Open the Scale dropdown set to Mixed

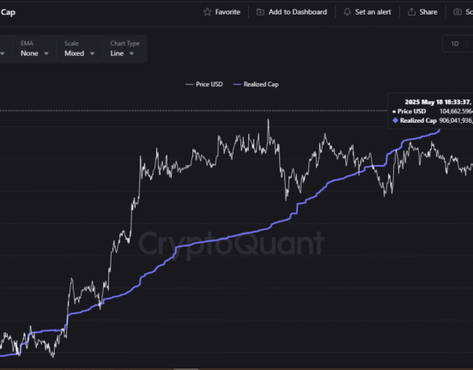pyautogui.click(x=79, y=53)
